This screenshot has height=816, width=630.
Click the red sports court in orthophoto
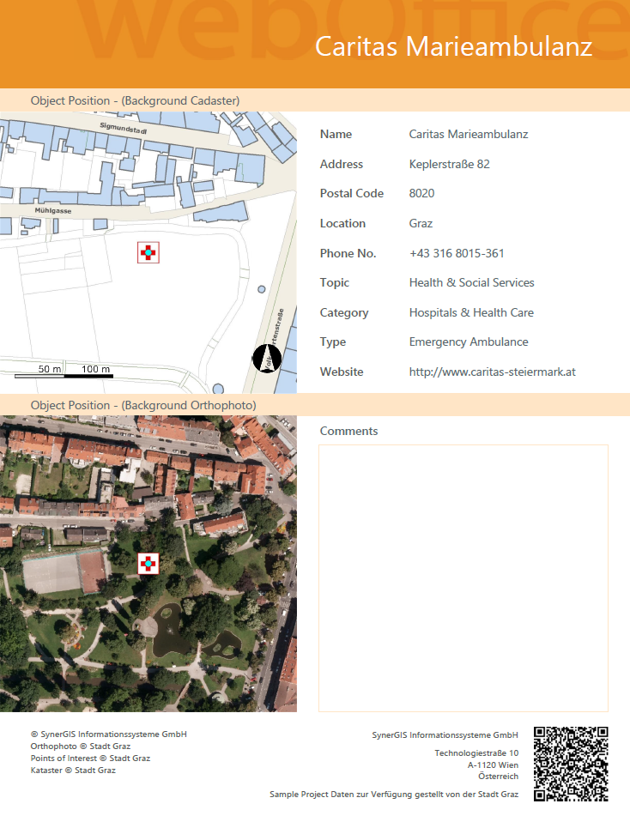coord(91,572)
